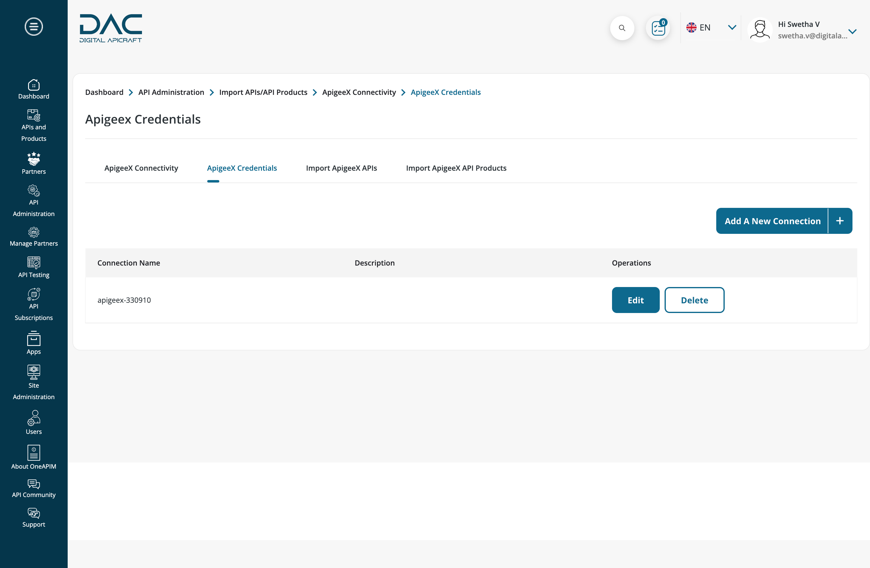
Task: Click the search magnifier icon
Action: click(622, 28)
